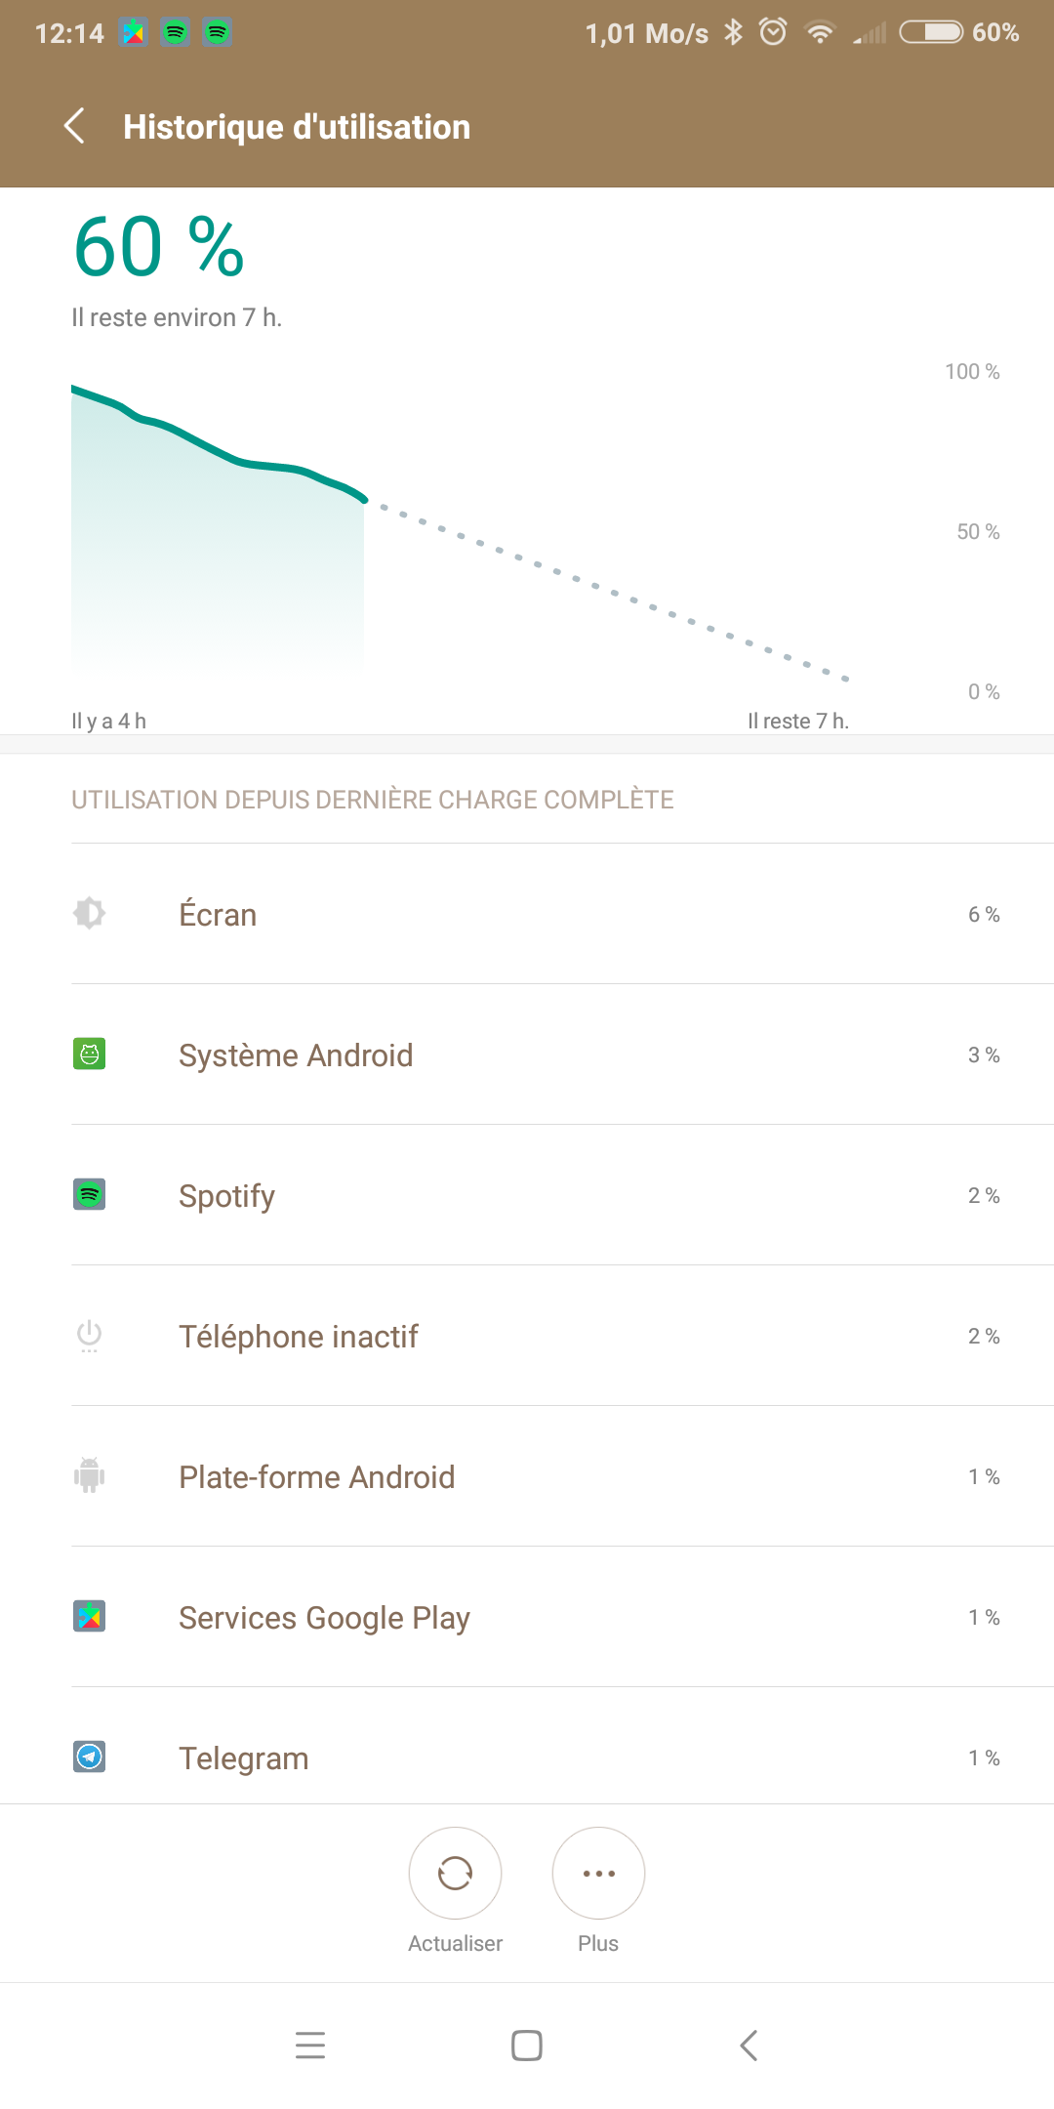Tap the Spotify app icon in list

(x=90, y=1194)
